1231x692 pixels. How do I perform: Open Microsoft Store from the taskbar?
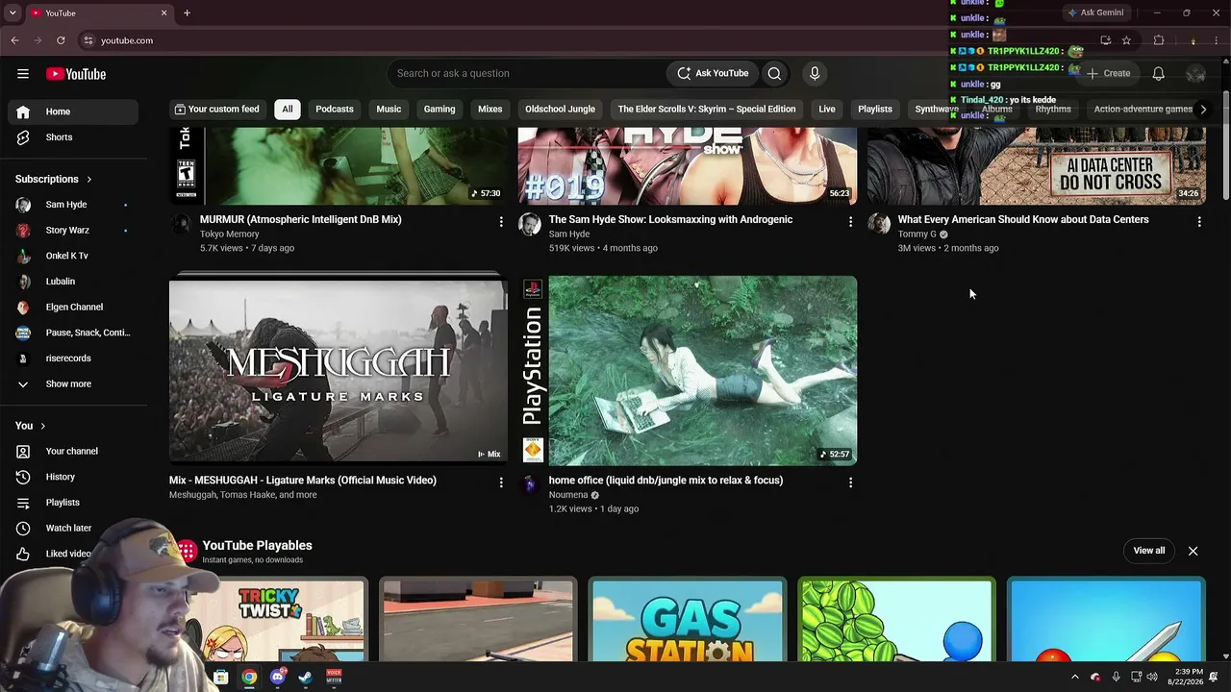click(221, 677)
